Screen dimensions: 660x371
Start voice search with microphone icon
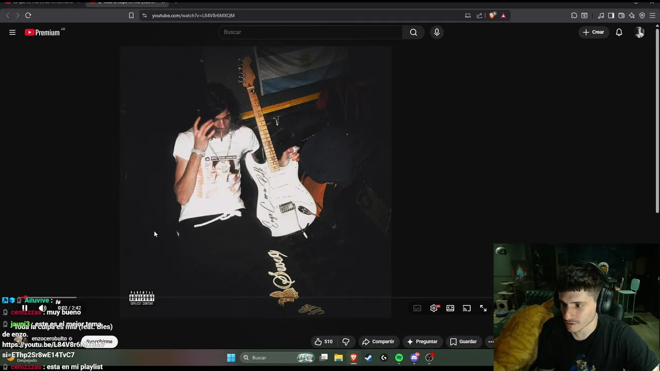point(437,32)
